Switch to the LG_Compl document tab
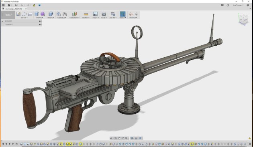This screenshot has height=147, width=253. tap(14, 9)
